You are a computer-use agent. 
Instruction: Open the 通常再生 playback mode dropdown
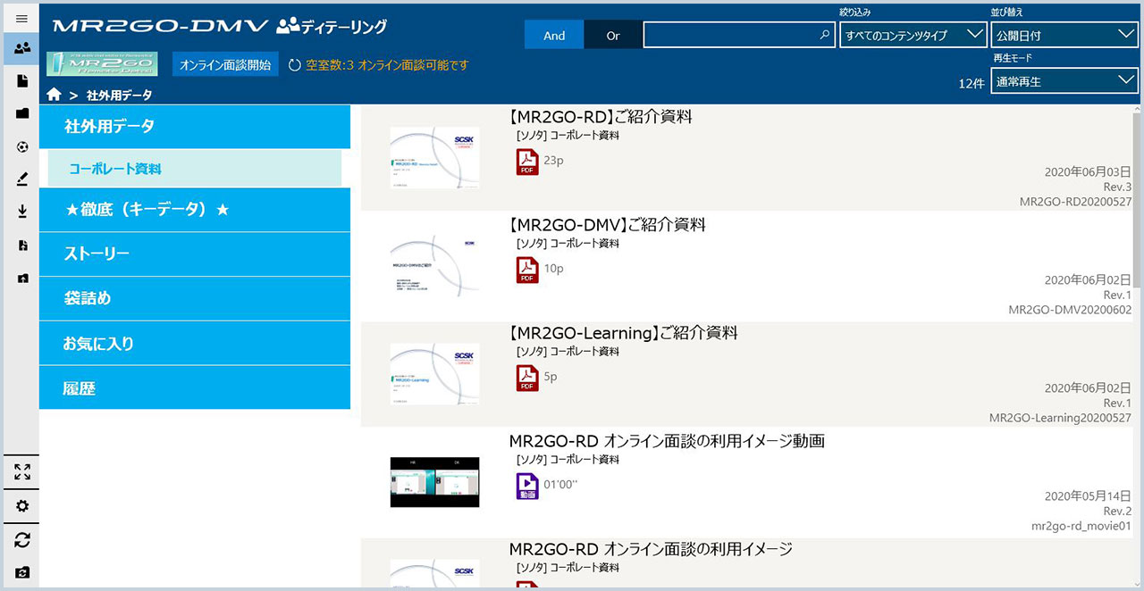(1064, 81)
